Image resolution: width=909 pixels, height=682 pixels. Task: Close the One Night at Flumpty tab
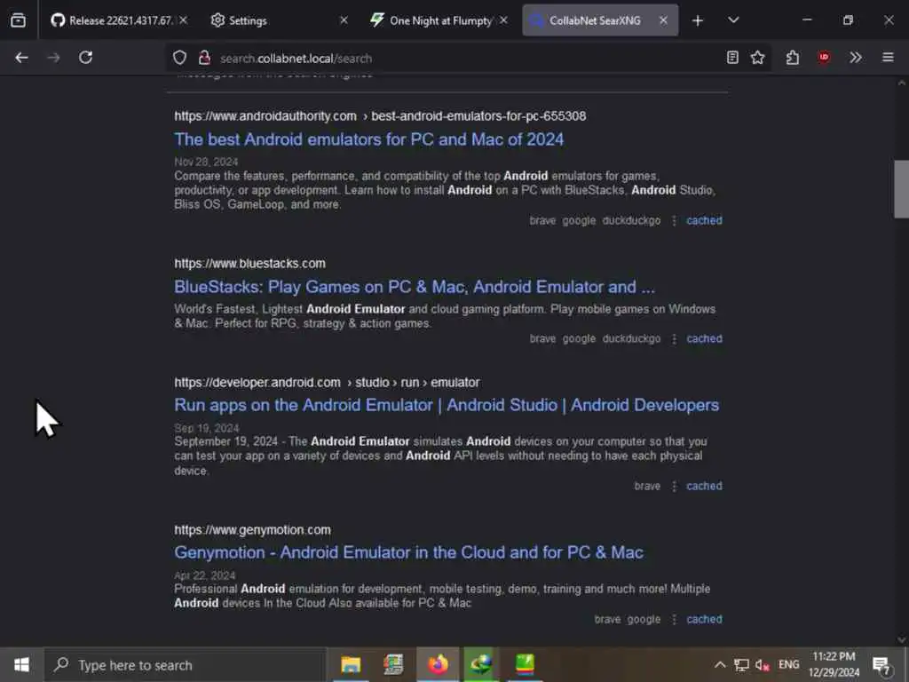[504, 20]
